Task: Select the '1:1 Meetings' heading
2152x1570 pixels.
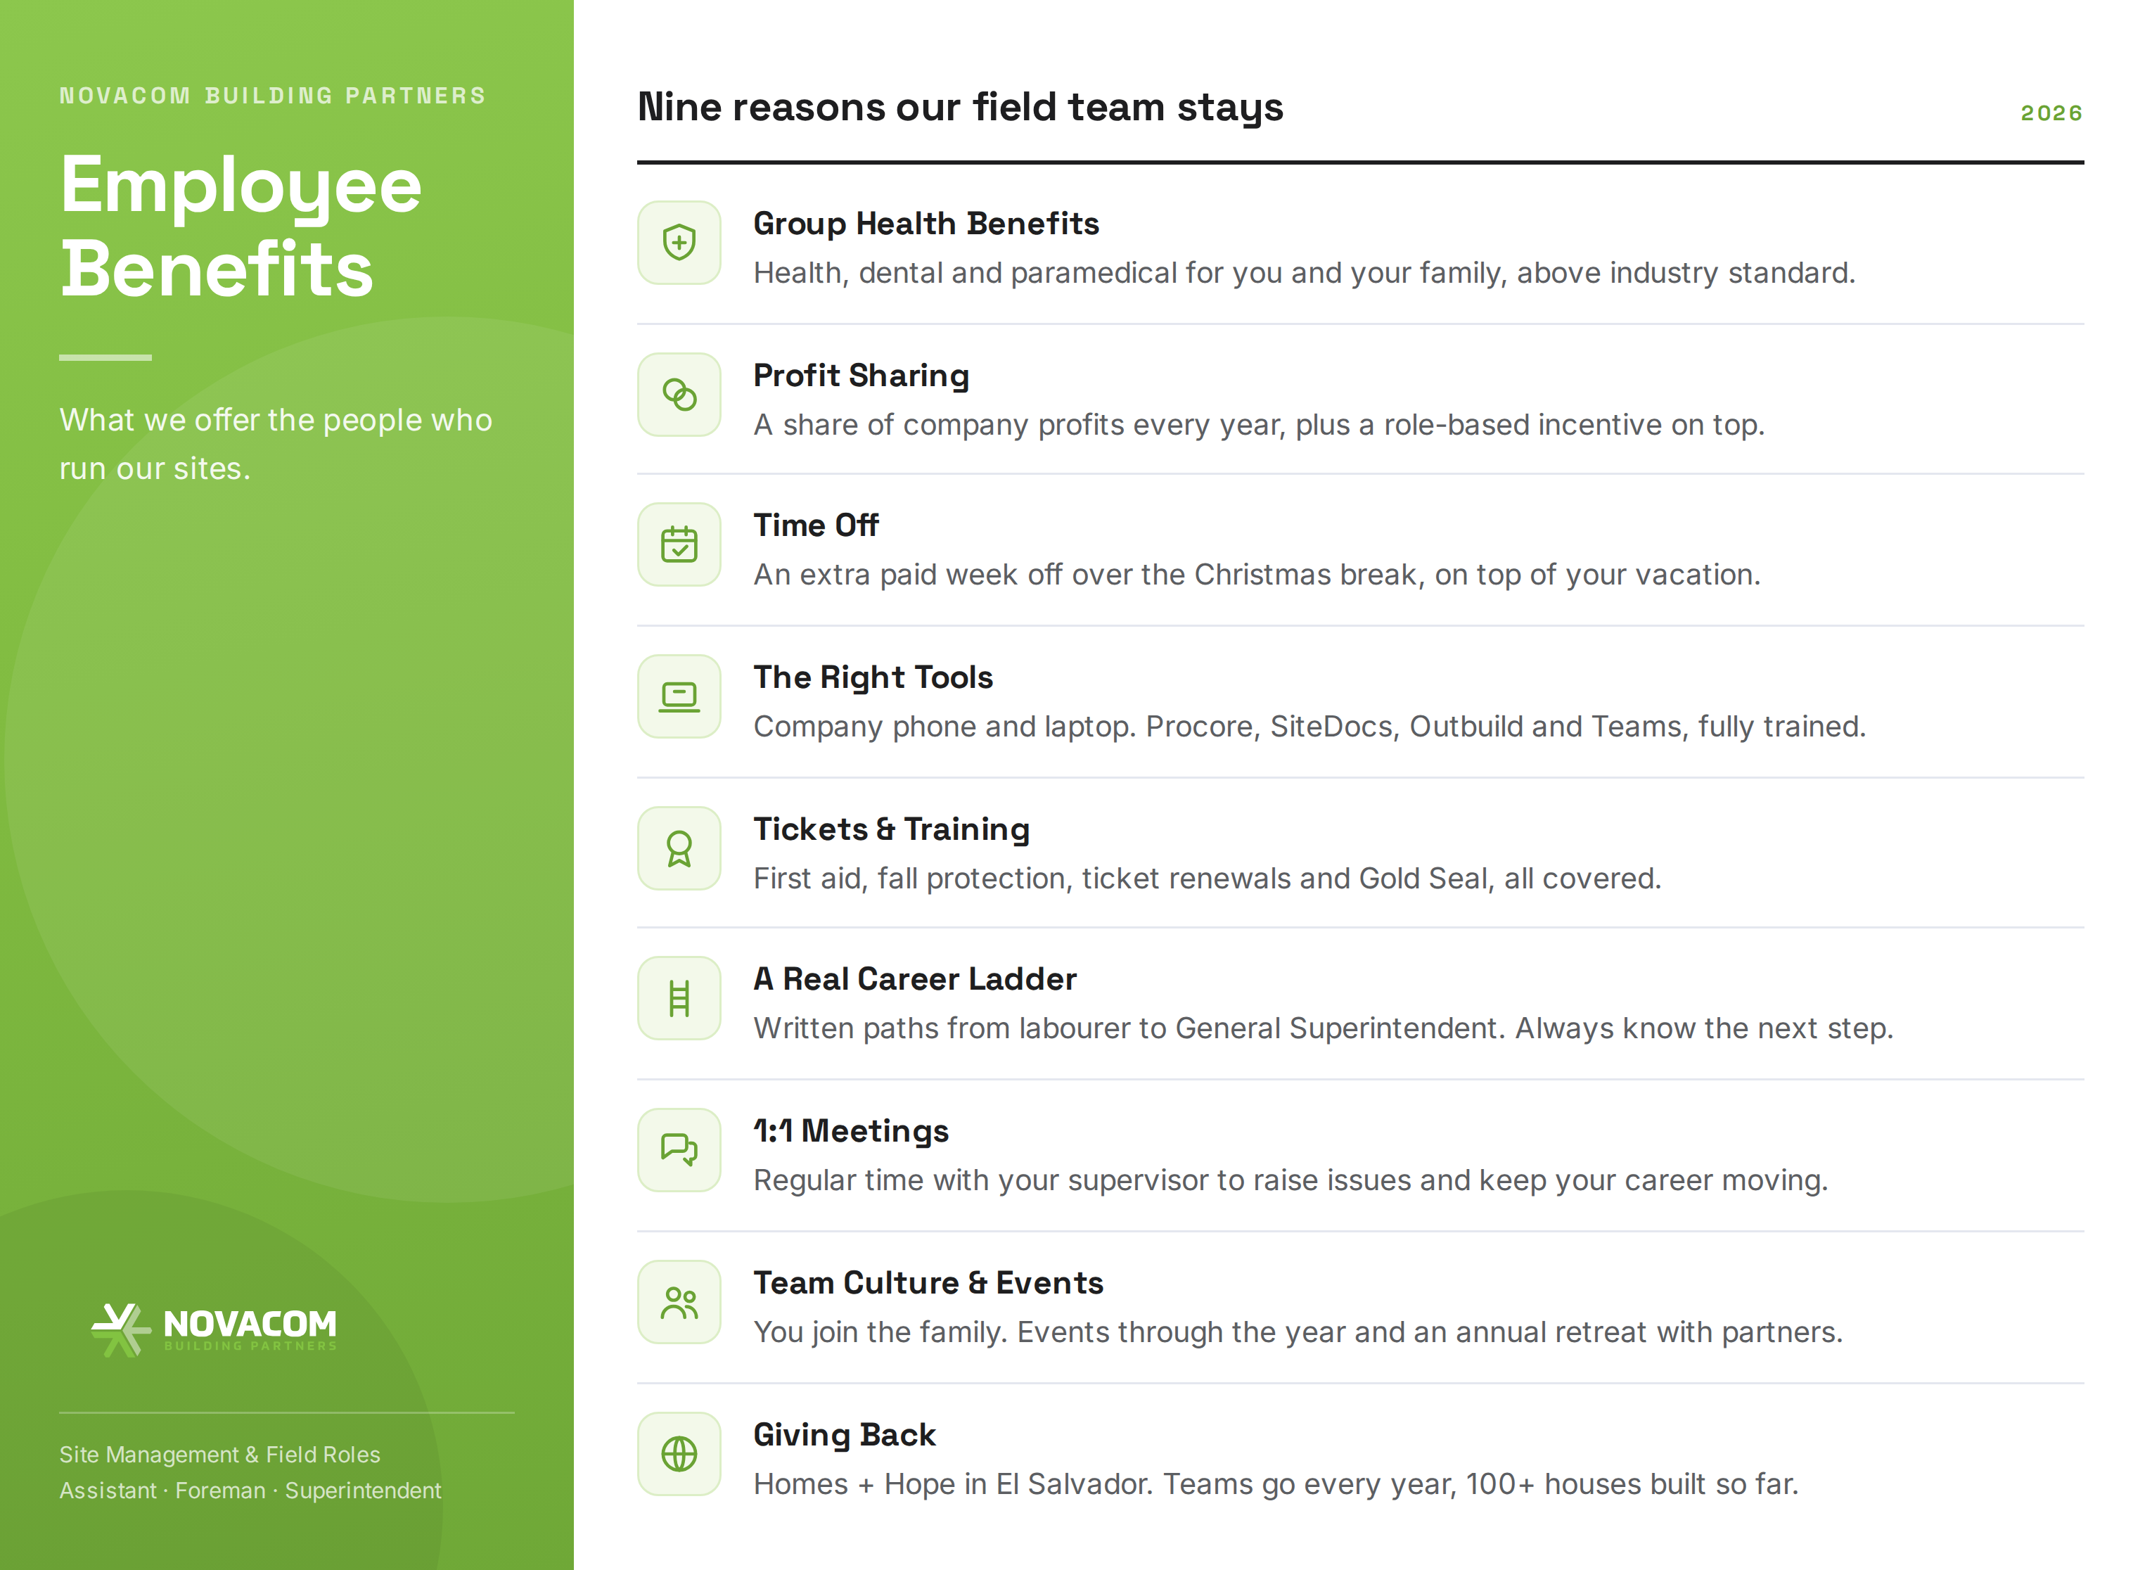Action: coord(851,1131)
